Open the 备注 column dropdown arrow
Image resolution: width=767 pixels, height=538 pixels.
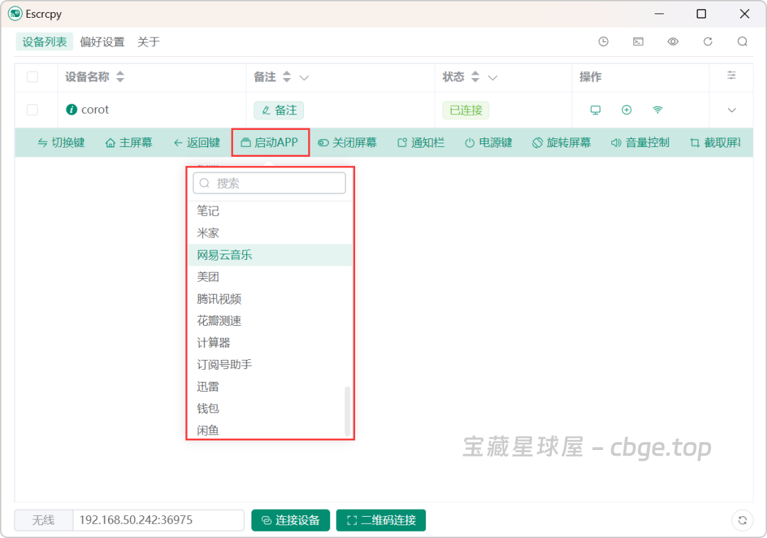click(303, 77)
